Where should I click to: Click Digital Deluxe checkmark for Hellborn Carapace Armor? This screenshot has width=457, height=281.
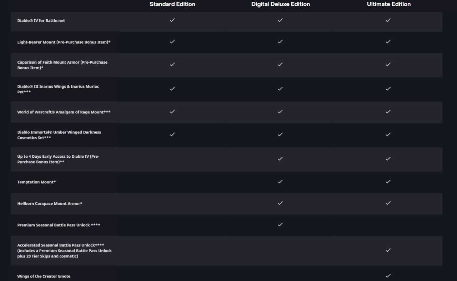click(x=280, y=203)
